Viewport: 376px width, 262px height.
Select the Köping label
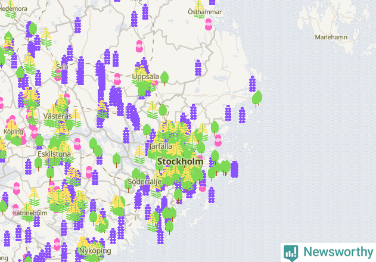tap(14, 132)
